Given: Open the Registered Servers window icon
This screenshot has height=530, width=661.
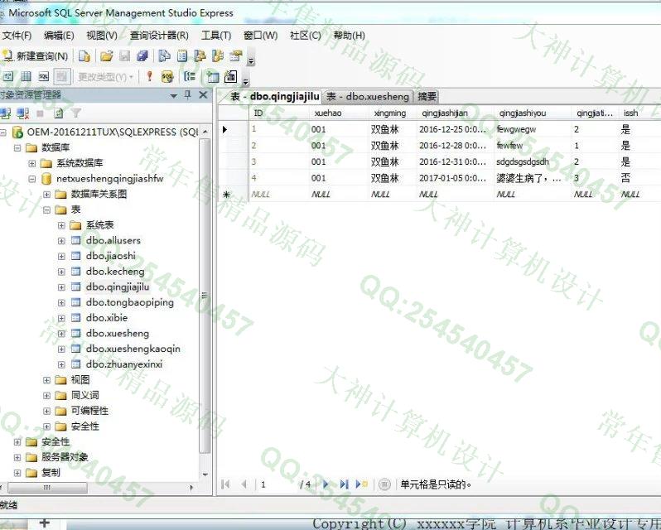Looking at the screenshot, I should [x=164, y=56].
